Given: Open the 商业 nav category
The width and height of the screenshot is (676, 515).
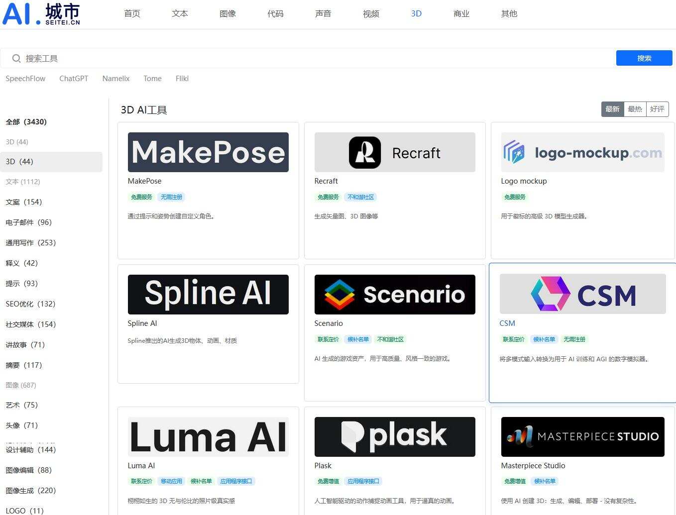Looking at the screenshot, I should [461, 14].
